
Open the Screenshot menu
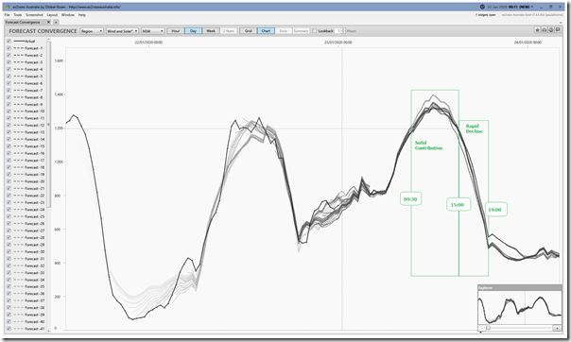pos(34,15)
